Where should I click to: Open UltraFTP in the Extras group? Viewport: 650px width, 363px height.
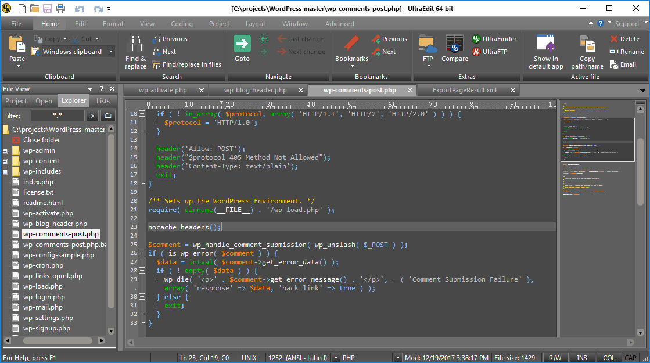coord(494,52)
